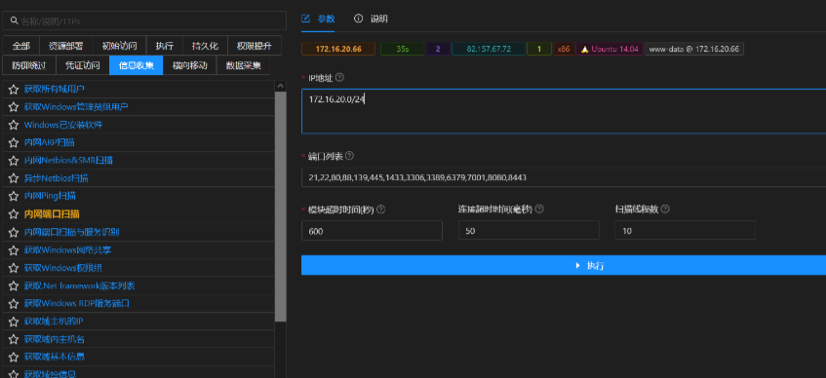Click the 扫描线程数 field showing 10
This screenshot has width=826, height=378.
tap(685, 231)
